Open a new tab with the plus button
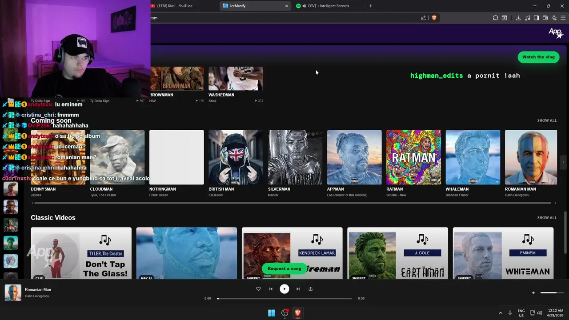569x320 pixels. coord(370,6)
